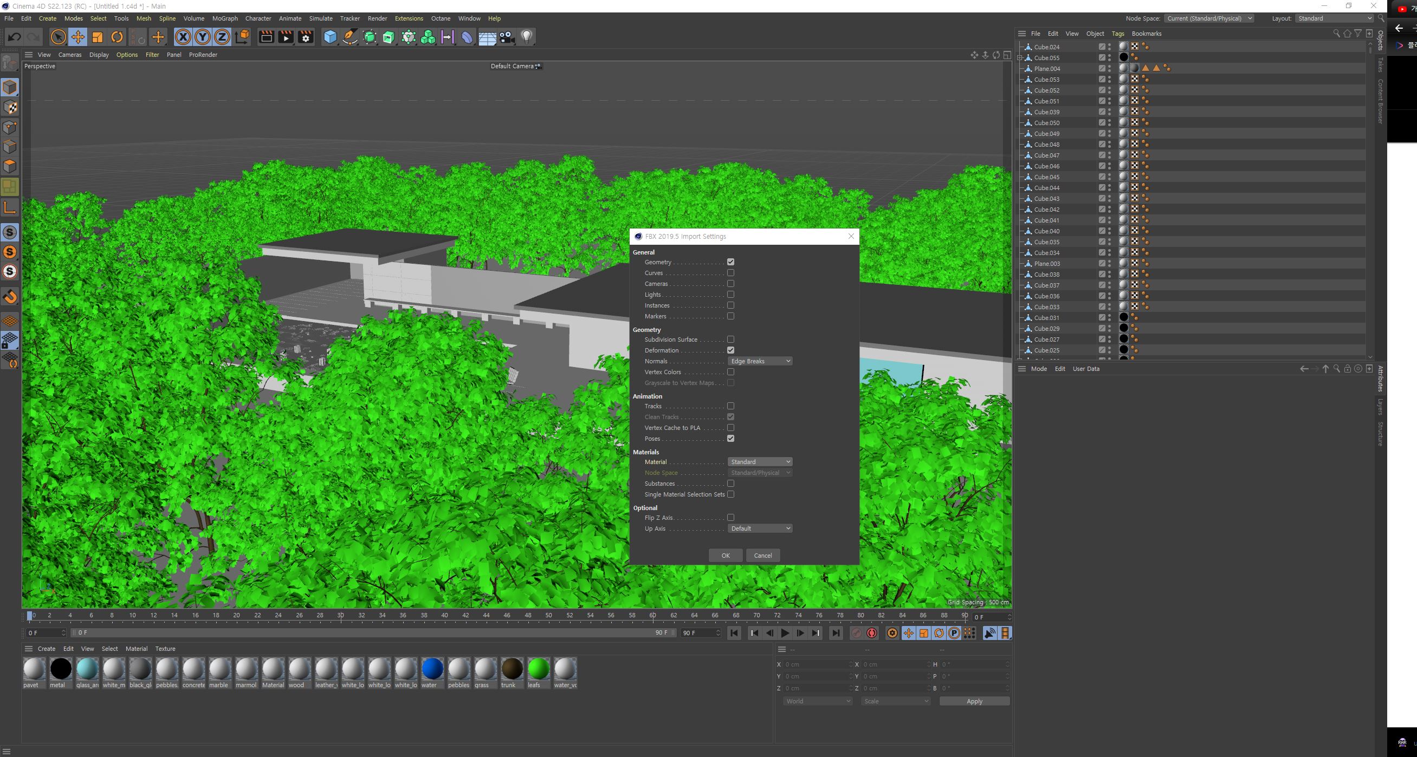Viewport: 1417px width, 757px height.
Task: Click the Camera object icon
Action: (507, 37)
